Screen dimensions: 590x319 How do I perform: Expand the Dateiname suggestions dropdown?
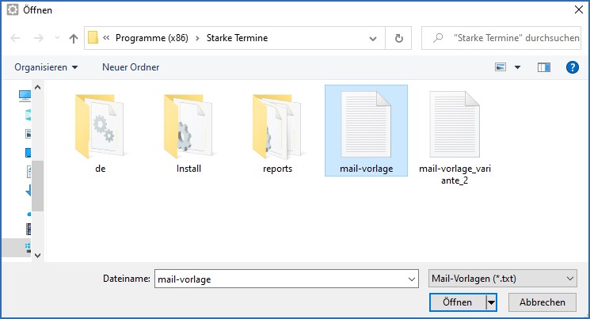[x=412, y=279]
